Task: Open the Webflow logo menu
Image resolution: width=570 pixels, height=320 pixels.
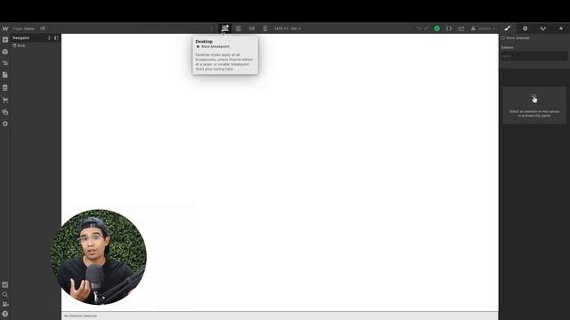Action: (x=5, y=28)
